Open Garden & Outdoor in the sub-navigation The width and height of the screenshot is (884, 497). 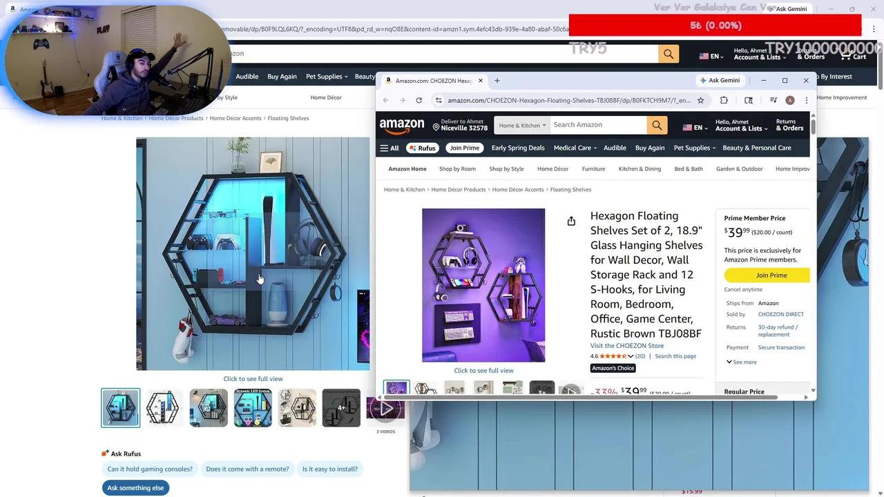click(x=739, y=168)
